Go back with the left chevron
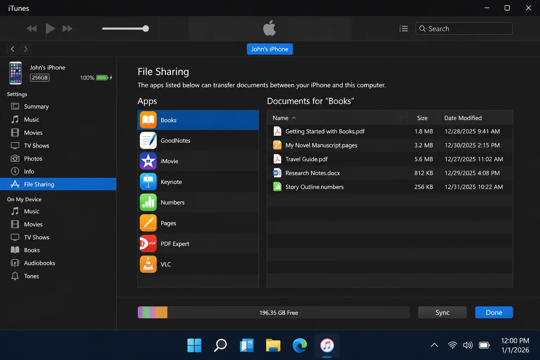Image resolution: width=540 pixels, height=360 pixels. point(13,49)
